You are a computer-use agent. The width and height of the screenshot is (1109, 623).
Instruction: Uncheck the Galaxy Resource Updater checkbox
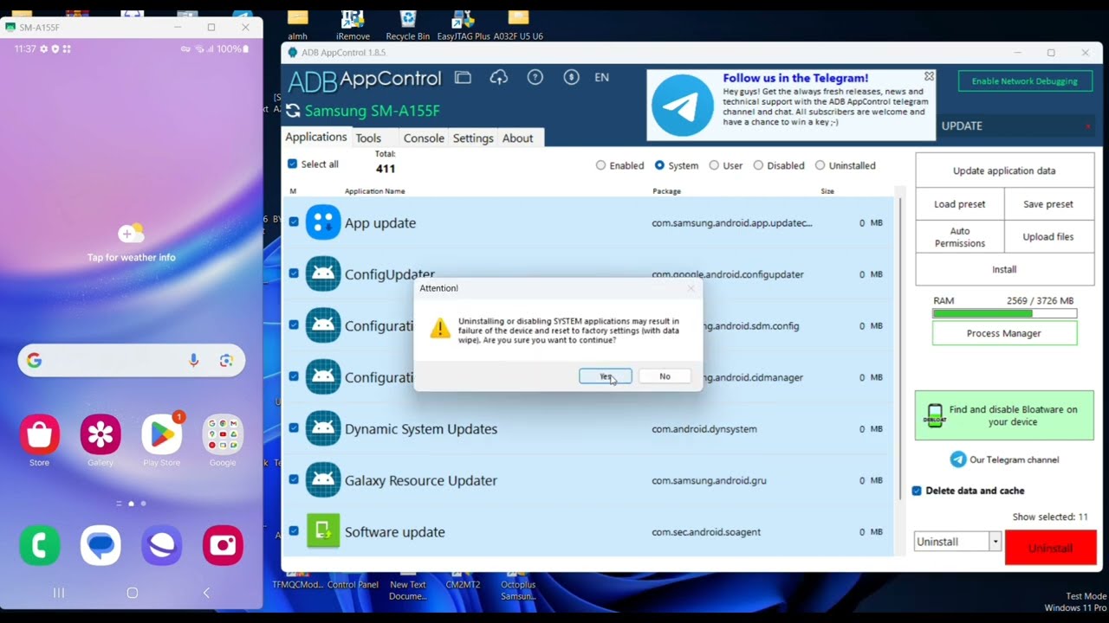point(294,479)
